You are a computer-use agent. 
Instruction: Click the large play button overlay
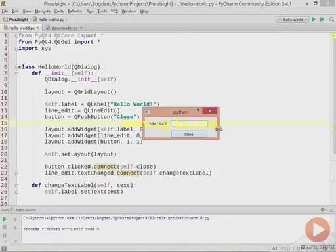318,230
